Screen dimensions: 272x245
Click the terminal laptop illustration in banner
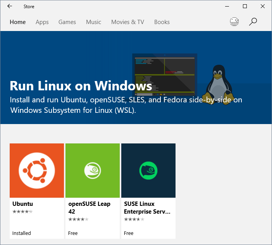click(165, 75)
